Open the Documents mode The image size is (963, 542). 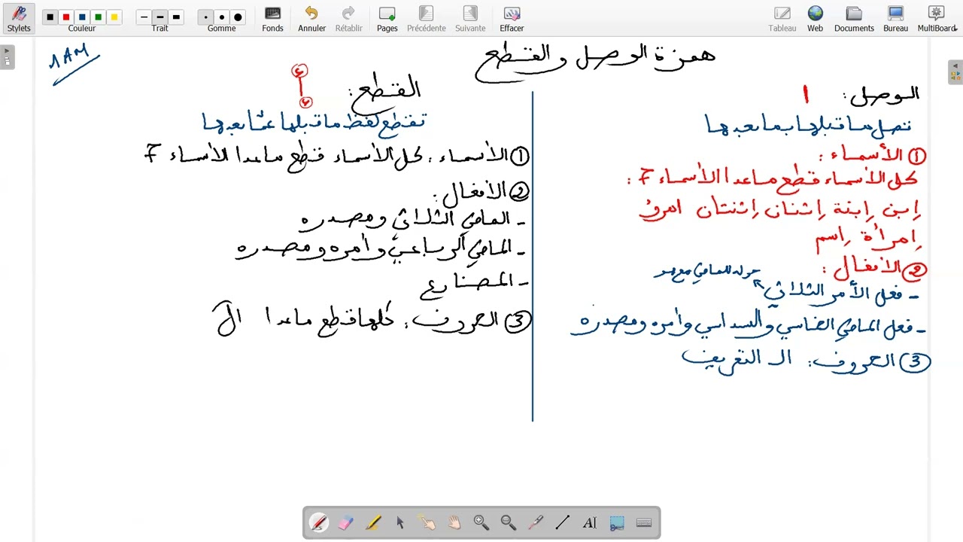[854, 19]
